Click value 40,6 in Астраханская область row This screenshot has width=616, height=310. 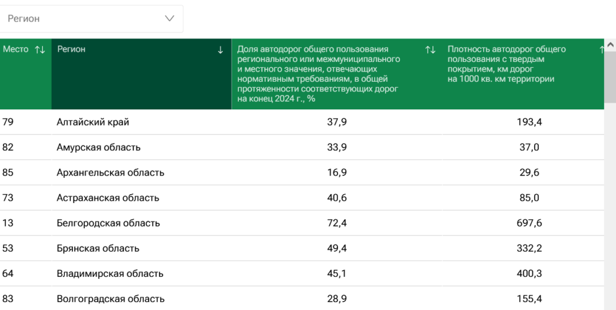coord(337,198)
